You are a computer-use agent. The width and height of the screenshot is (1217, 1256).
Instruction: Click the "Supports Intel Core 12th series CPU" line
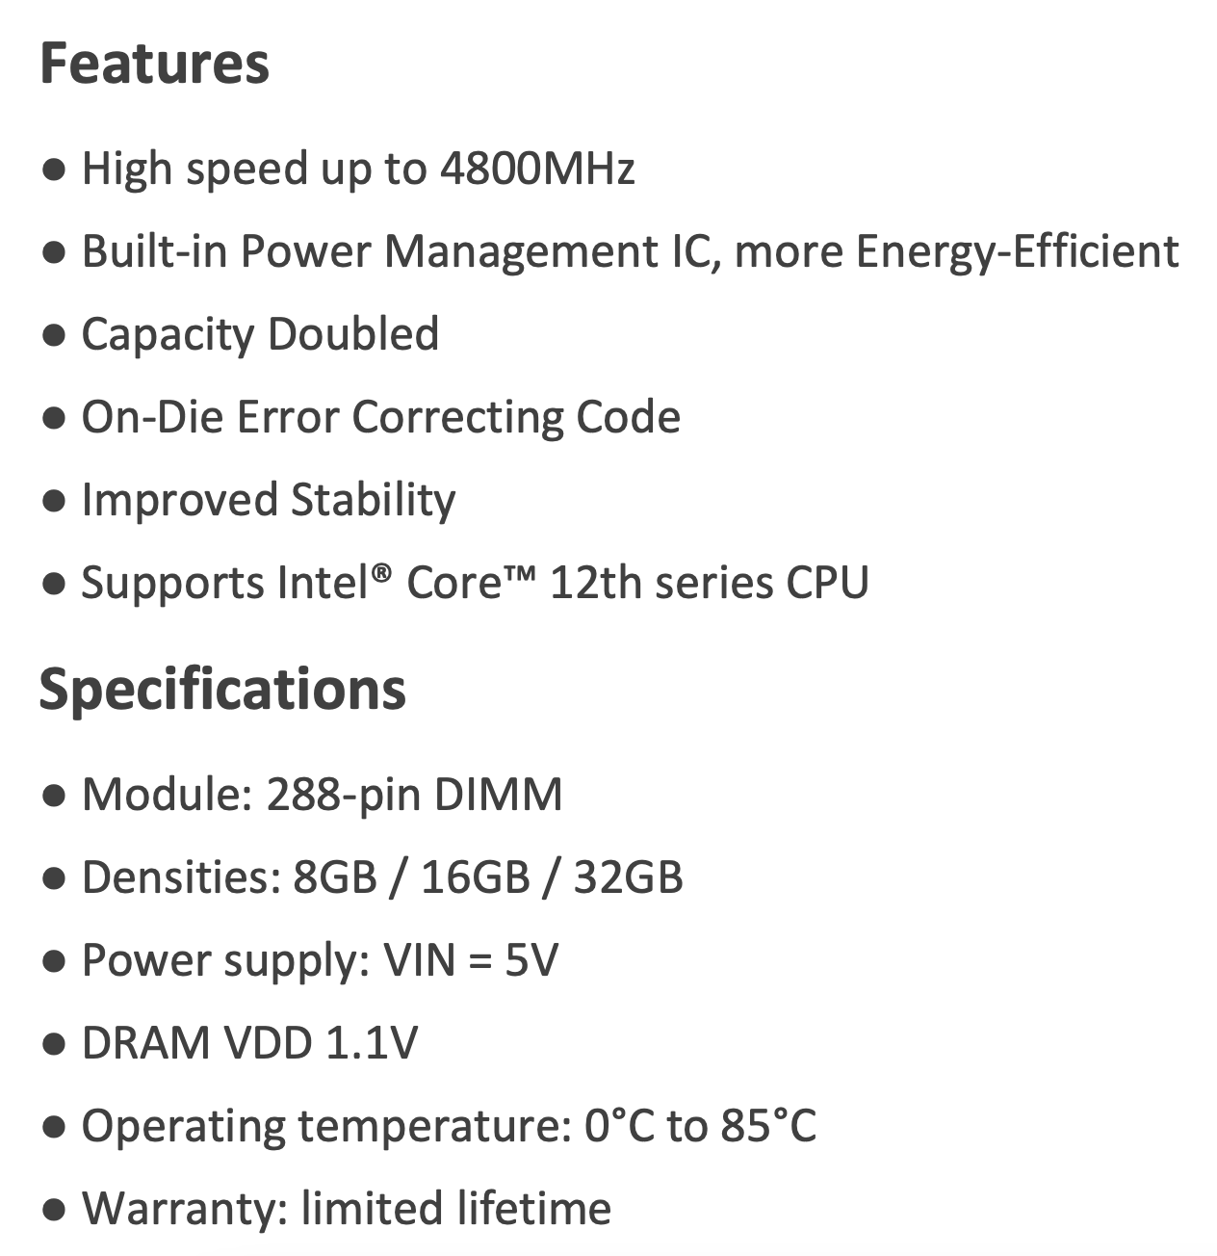[x=475, y=583]
